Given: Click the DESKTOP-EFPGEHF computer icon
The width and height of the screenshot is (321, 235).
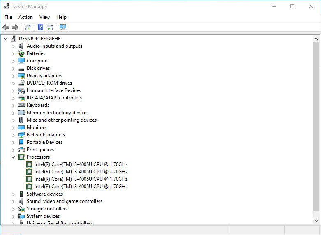Looking at the screenshot, I should pos(14,39).
